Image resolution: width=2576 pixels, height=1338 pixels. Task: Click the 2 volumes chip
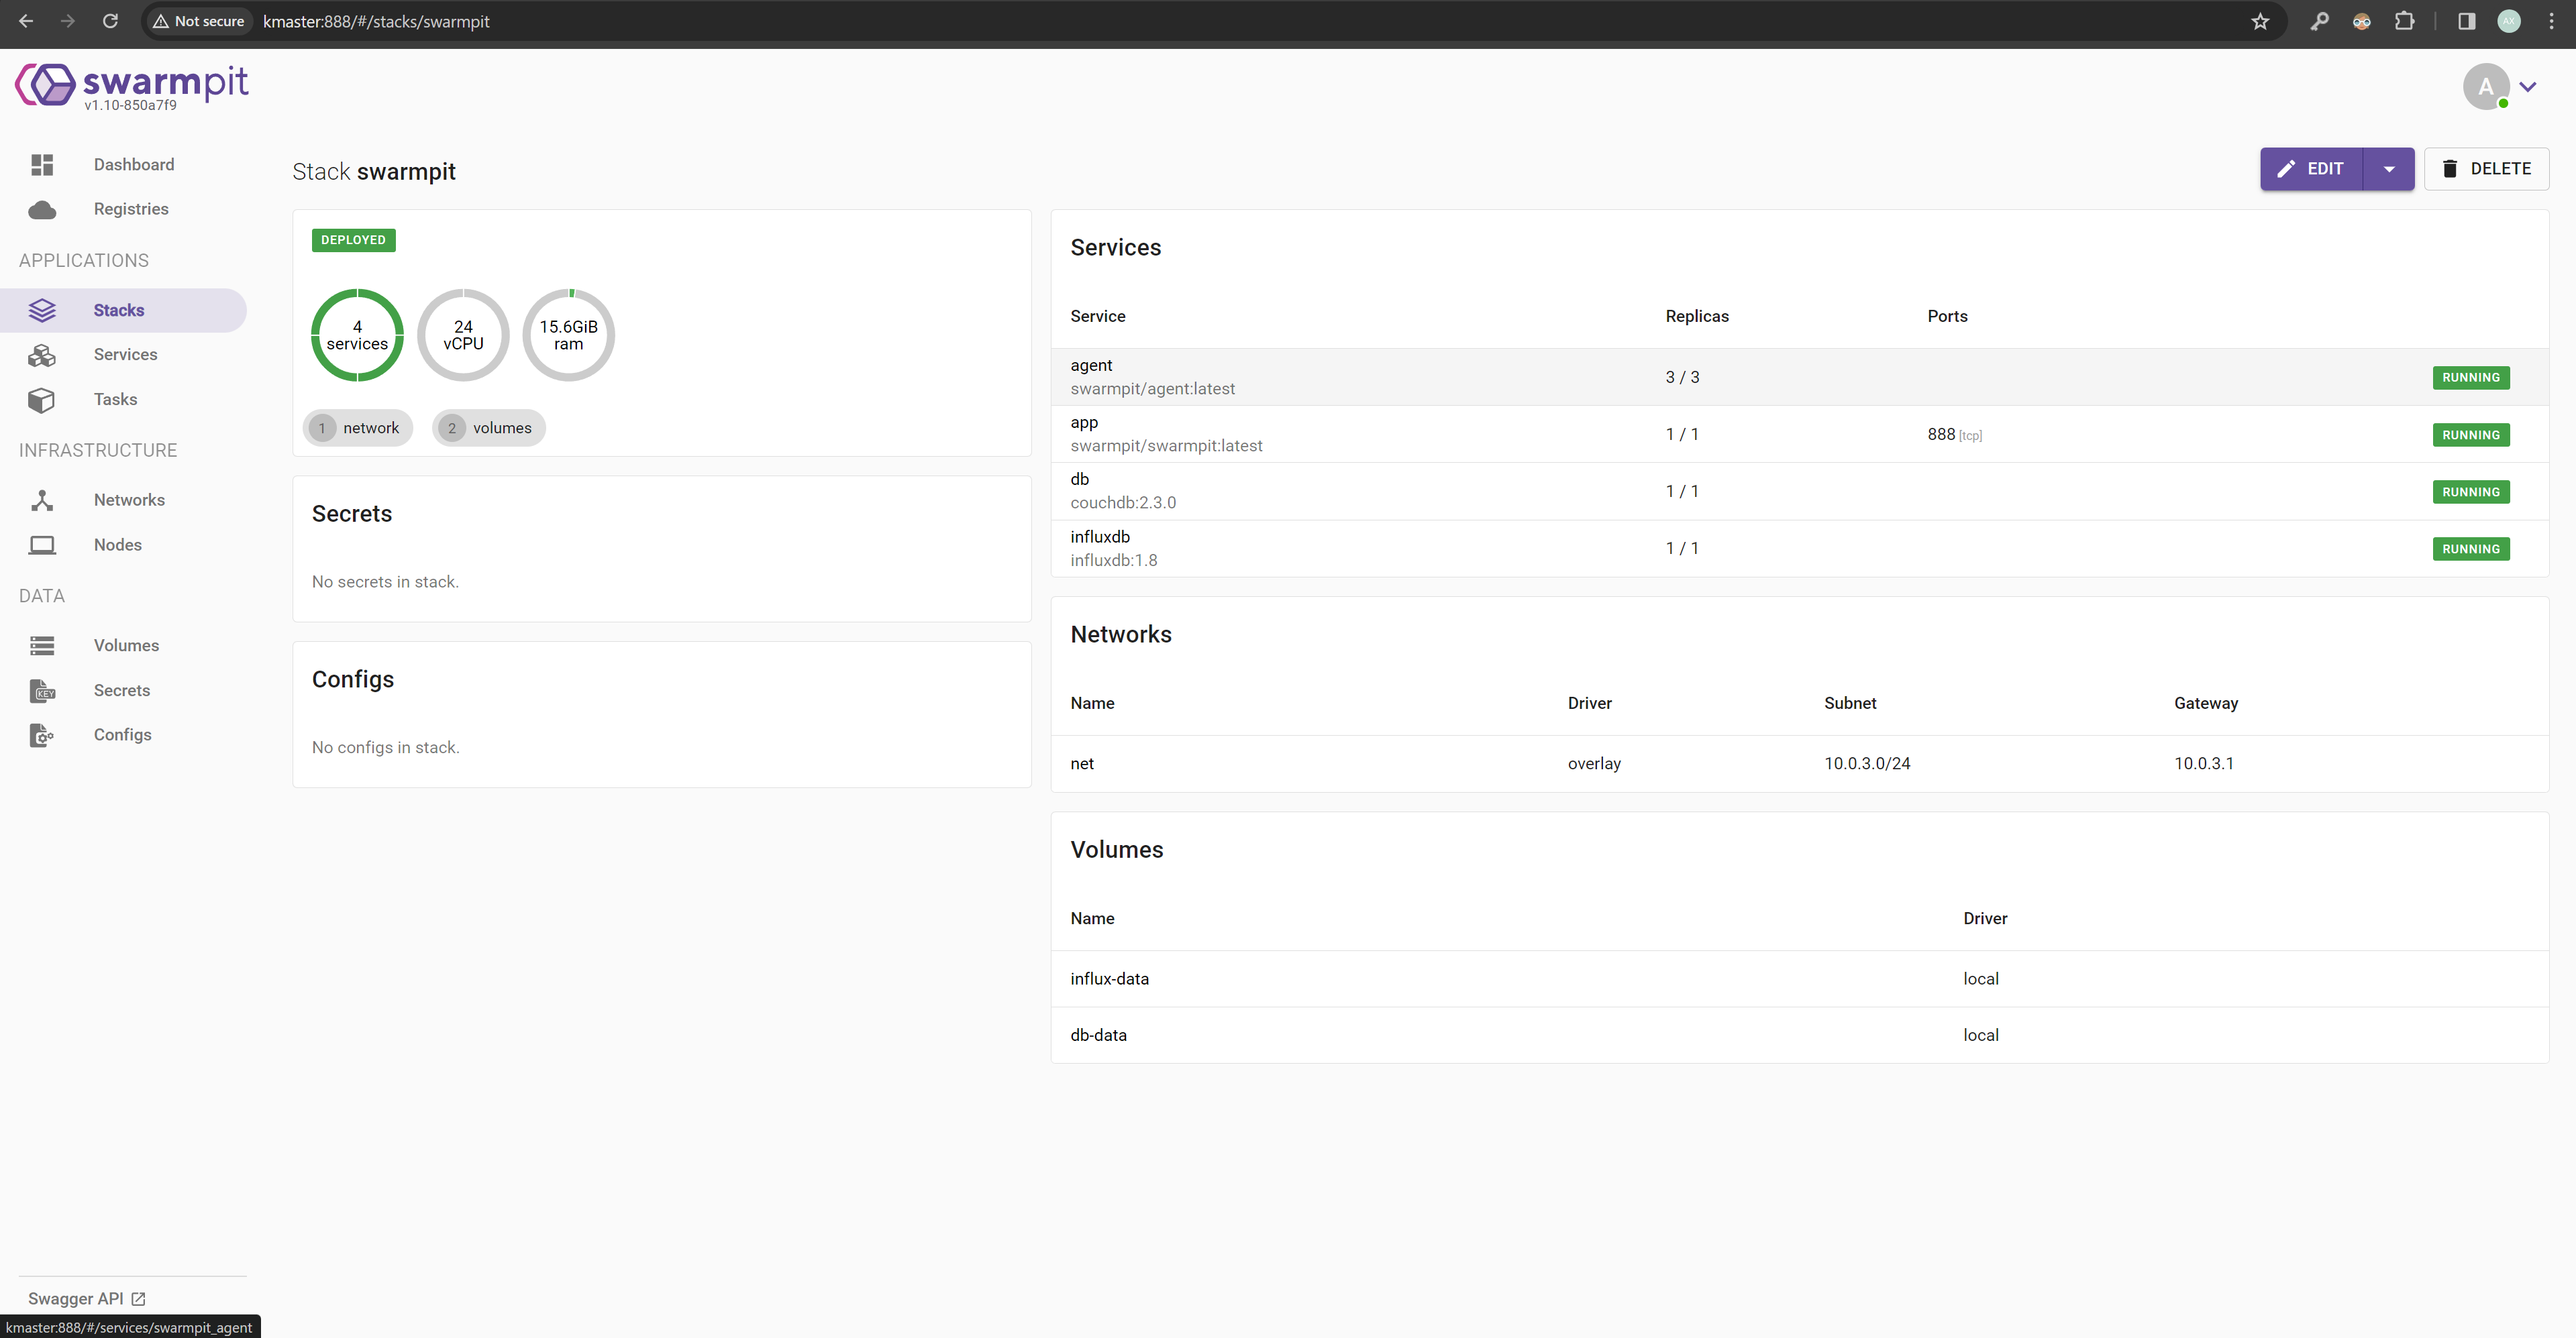pos(489,428)
